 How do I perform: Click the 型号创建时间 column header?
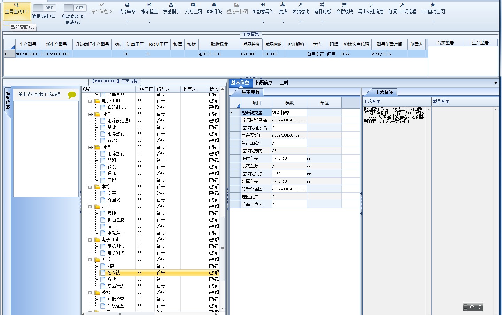click(x=389, y=45)
